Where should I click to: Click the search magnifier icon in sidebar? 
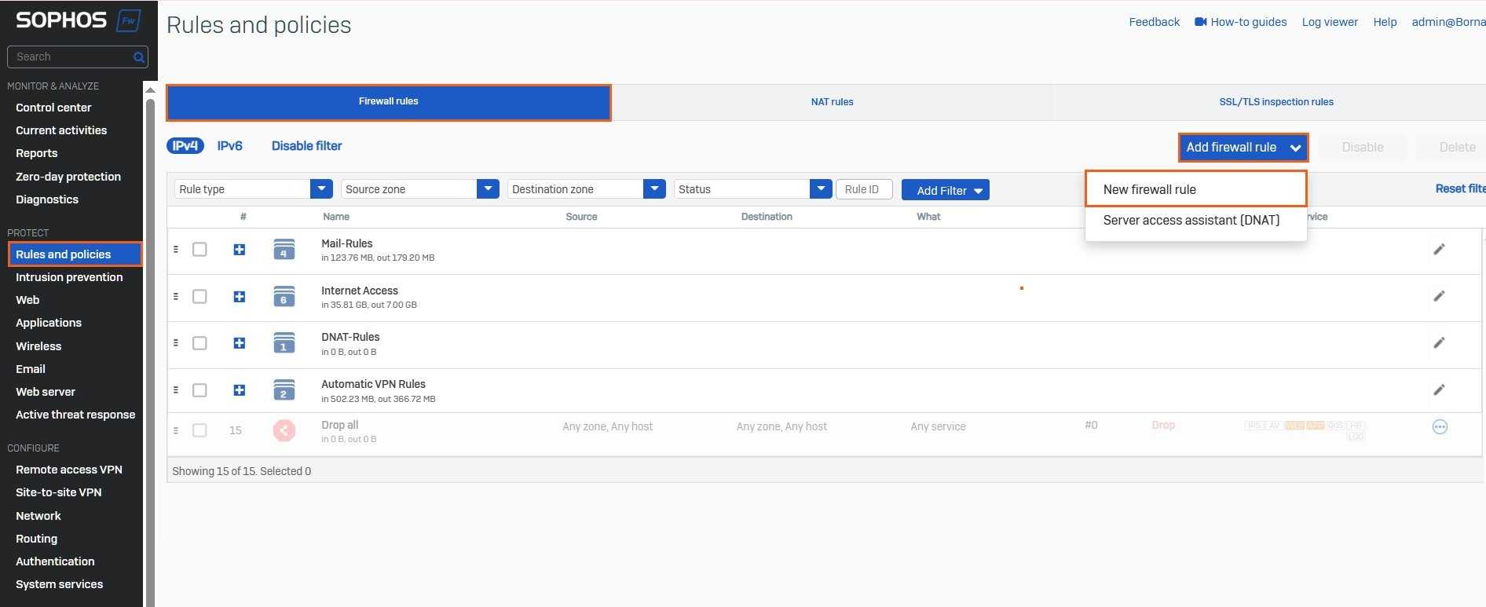point(138,57)
